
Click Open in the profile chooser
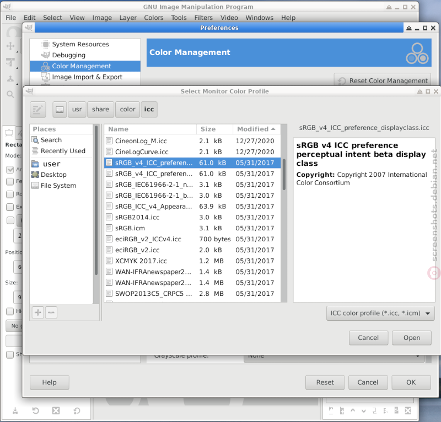(412, 338)
